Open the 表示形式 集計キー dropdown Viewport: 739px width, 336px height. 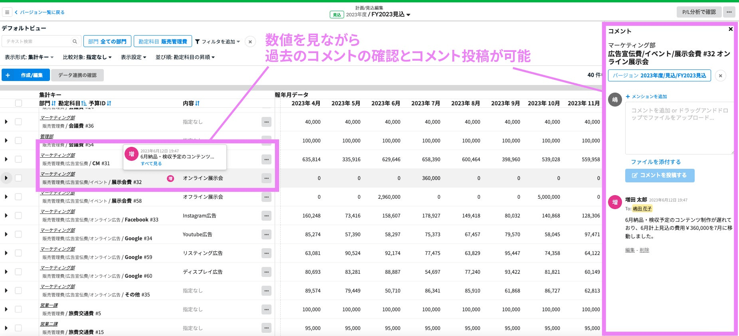click(29, 57)
